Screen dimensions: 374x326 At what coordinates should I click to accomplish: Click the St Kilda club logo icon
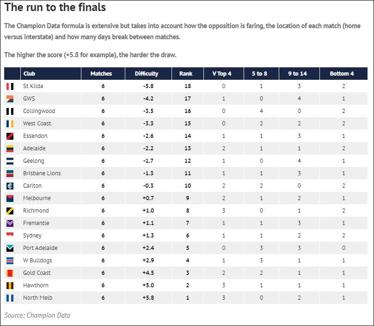point(10,86)
